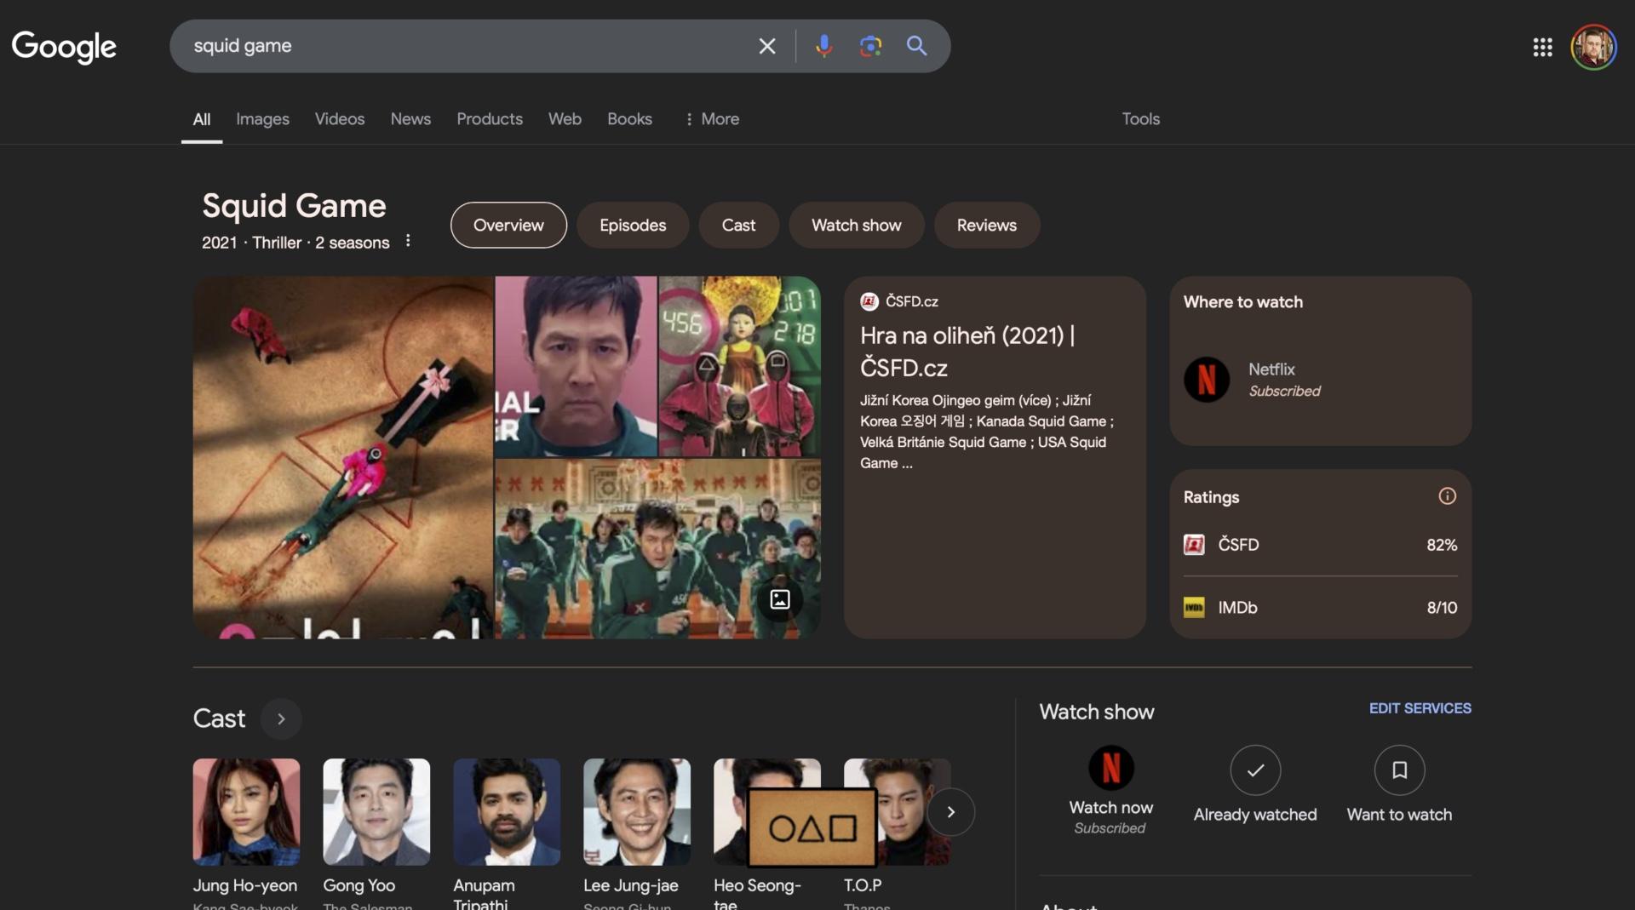Click the 'Where to watch' heading

pyautogui.click(x=1243, y=302)
